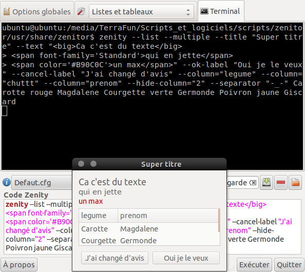
Task: Open the Listes et tableaux dropdown
Action: coord(141,12)
